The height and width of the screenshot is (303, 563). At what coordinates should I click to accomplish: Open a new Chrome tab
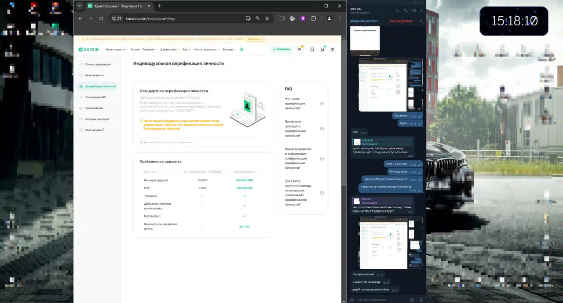[159, 6]
